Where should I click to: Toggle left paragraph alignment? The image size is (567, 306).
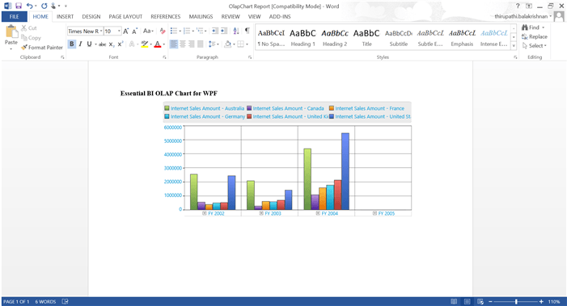(x=174, y=44)
